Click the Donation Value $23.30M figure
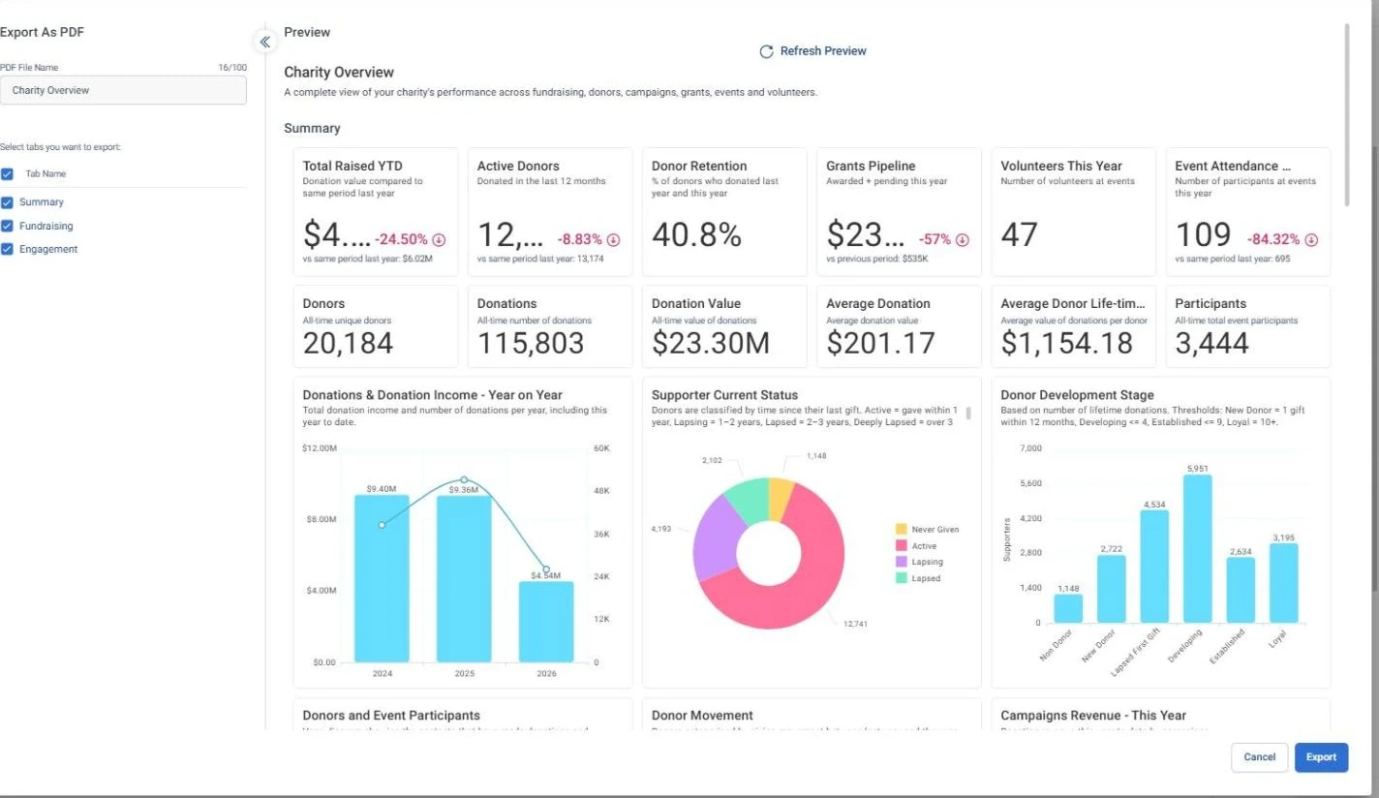Screen dimensions: 1379x798 click(711, 343)
